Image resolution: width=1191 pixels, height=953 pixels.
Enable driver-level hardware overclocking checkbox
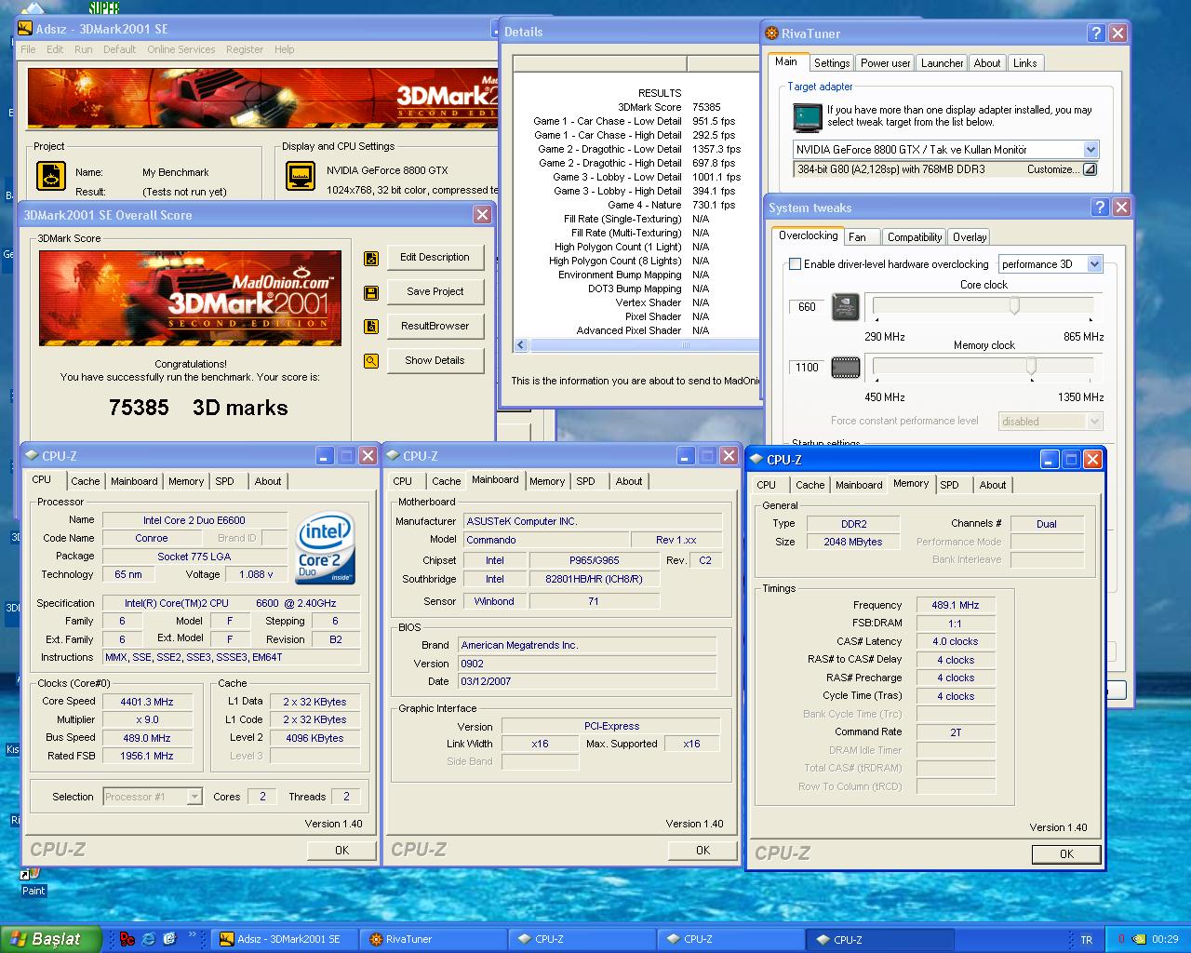[x=795, y=264]
